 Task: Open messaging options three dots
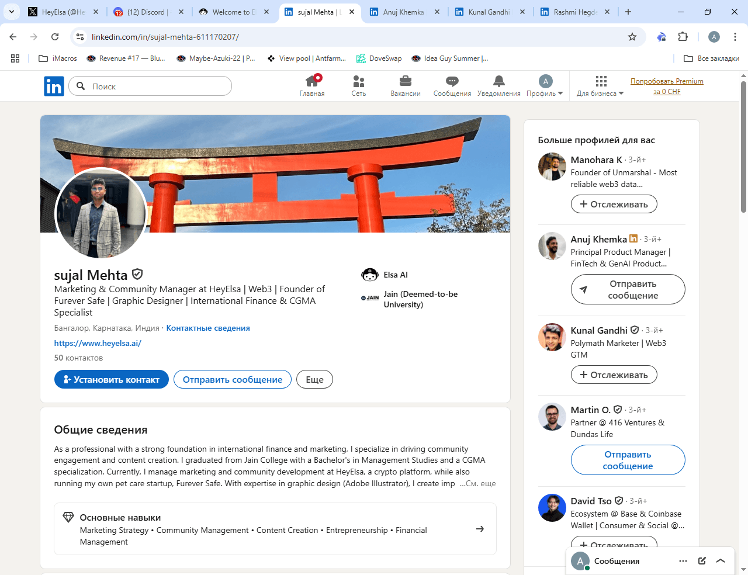683,561
